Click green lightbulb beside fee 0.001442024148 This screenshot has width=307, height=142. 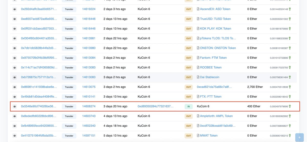290,9
